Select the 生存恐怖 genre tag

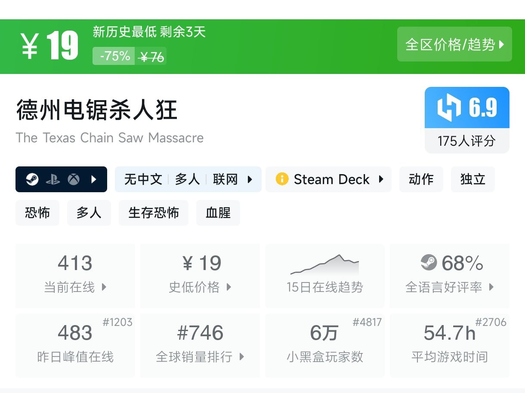pos(154,213)
